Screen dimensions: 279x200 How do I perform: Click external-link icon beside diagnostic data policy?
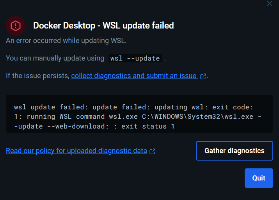pyautogui.click(x=153, y=151)
